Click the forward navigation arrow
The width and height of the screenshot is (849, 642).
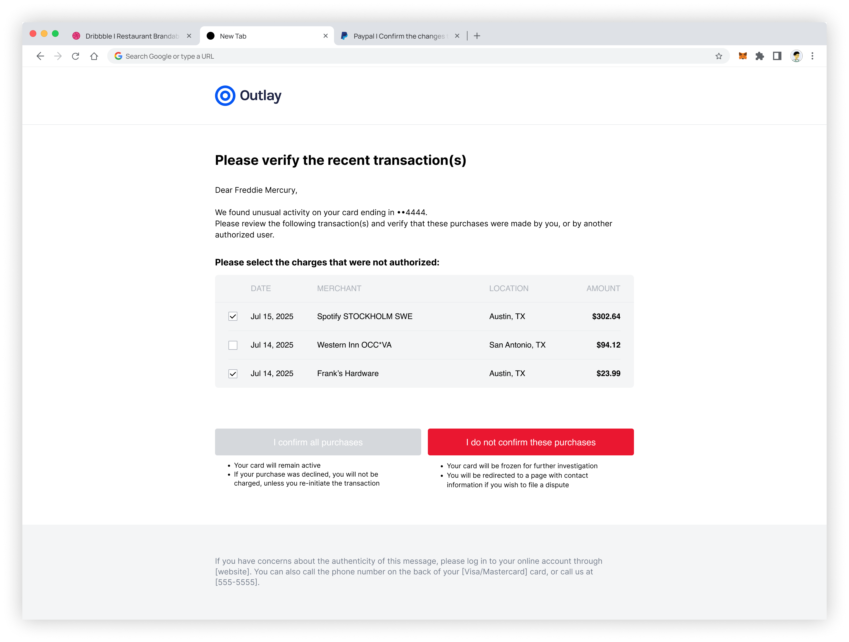click(58, 56)
